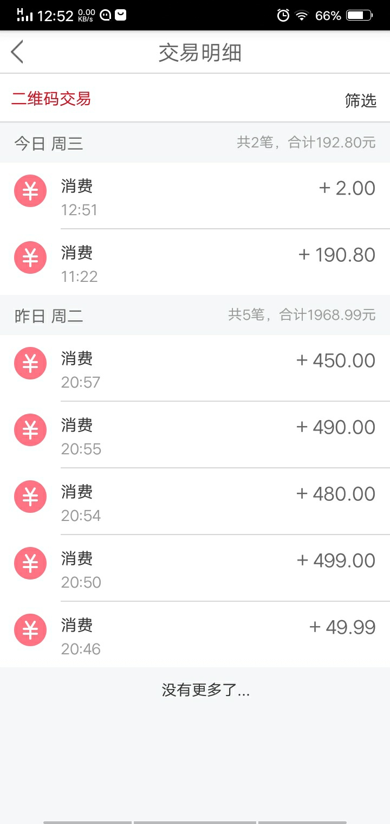
Task: Open the +2.00 transaction amount
Action: tap(347, 188)
